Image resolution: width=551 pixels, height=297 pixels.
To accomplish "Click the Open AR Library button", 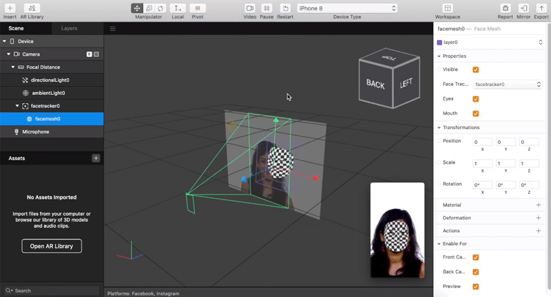I will pos(52,246).
